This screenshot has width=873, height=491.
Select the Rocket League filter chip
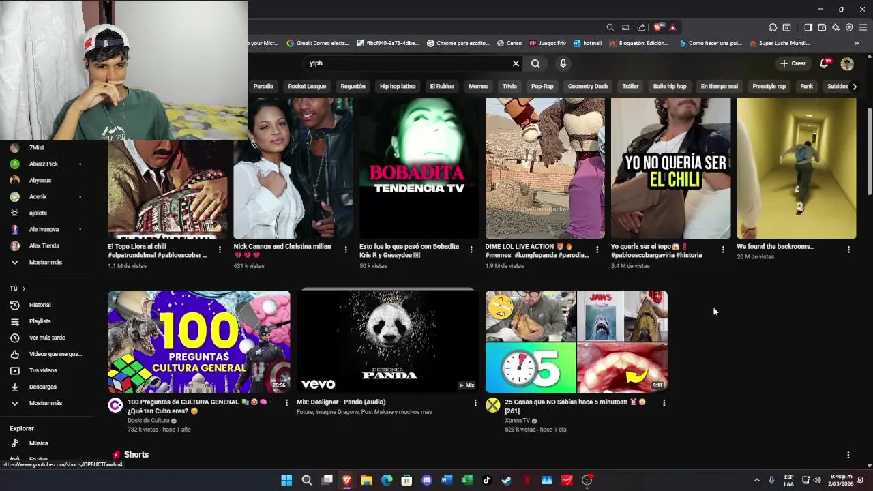307,87
